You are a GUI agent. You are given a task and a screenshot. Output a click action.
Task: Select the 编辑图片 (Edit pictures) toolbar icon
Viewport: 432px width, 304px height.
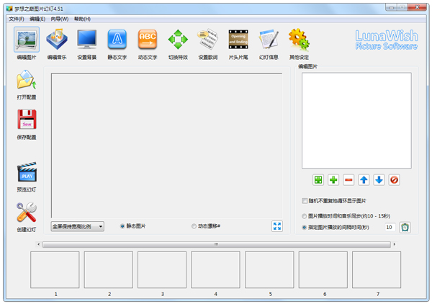point(27,40)
